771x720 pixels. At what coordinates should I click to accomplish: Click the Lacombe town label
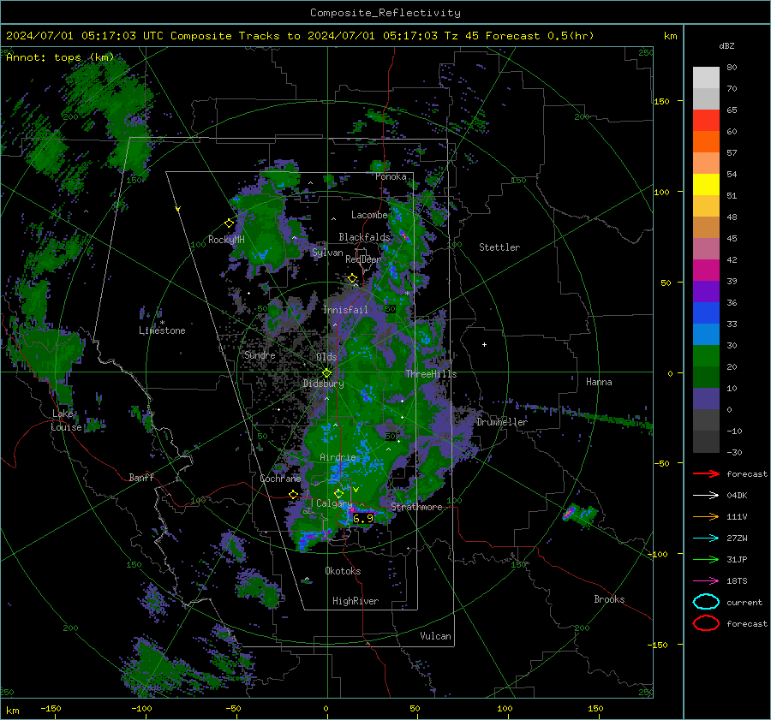pos(369,215)
